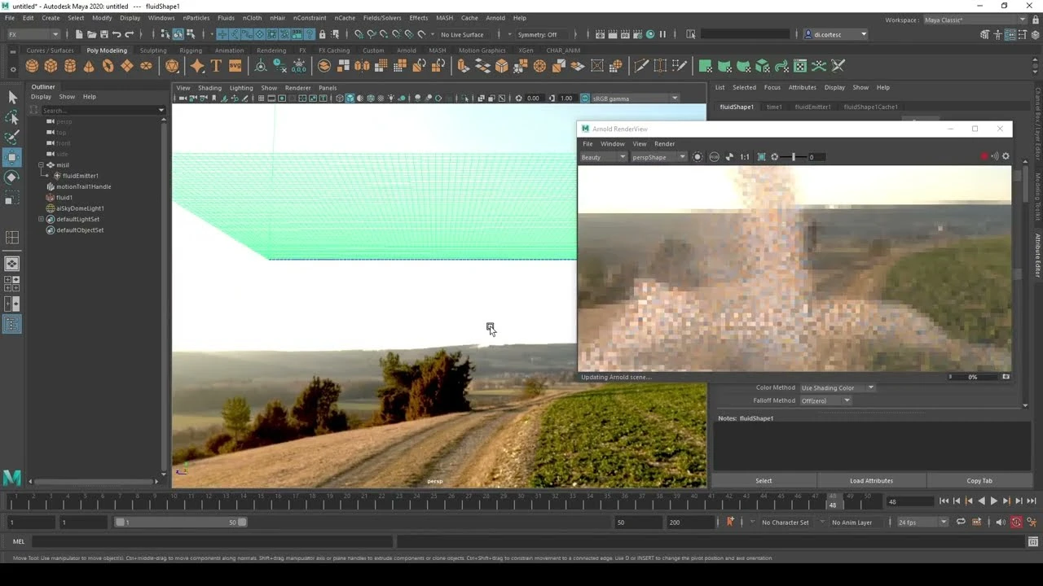Open animation preferences running-man icon
Image resolution: width=1043 pixels, height=586 pixels.
point(1033,523)
